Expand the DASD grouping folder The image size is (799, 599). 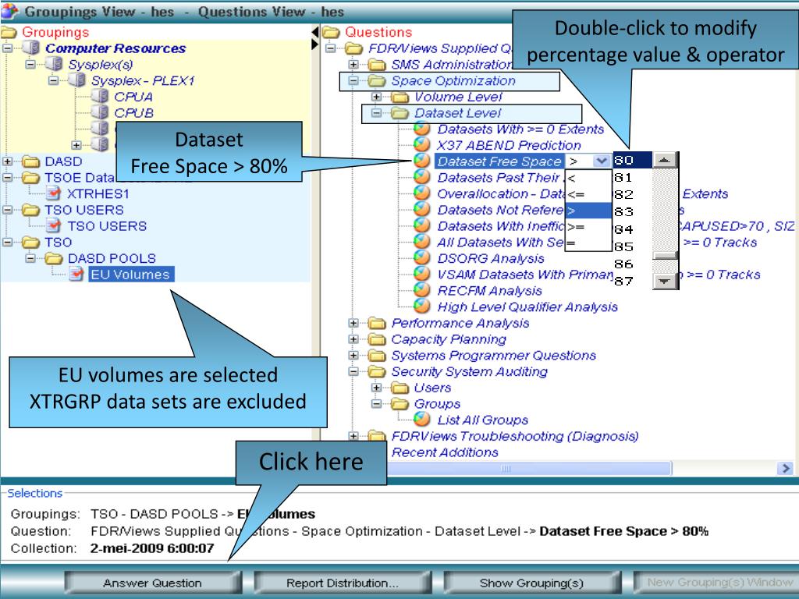[x=7, y=161]
